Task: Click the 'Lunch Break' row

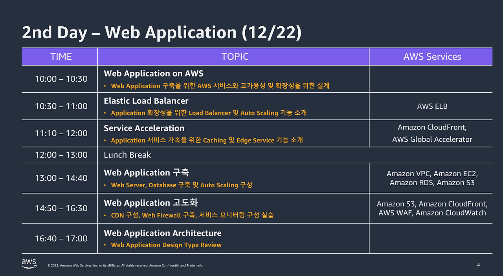Action: [x=127, y=155]
